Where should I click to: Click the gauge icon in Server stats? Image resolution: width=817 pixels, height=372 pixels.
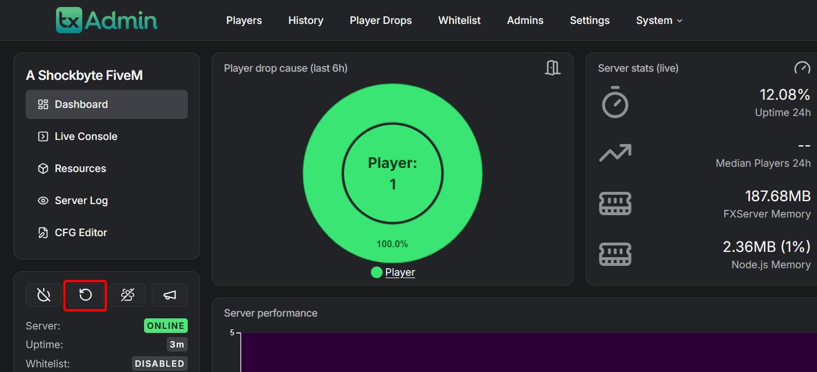pos(802,68)
